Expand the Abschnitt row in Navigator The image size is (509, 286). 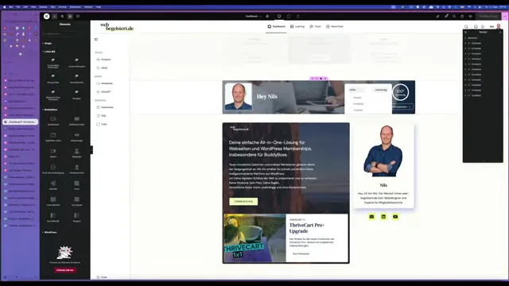pos(465,38)
